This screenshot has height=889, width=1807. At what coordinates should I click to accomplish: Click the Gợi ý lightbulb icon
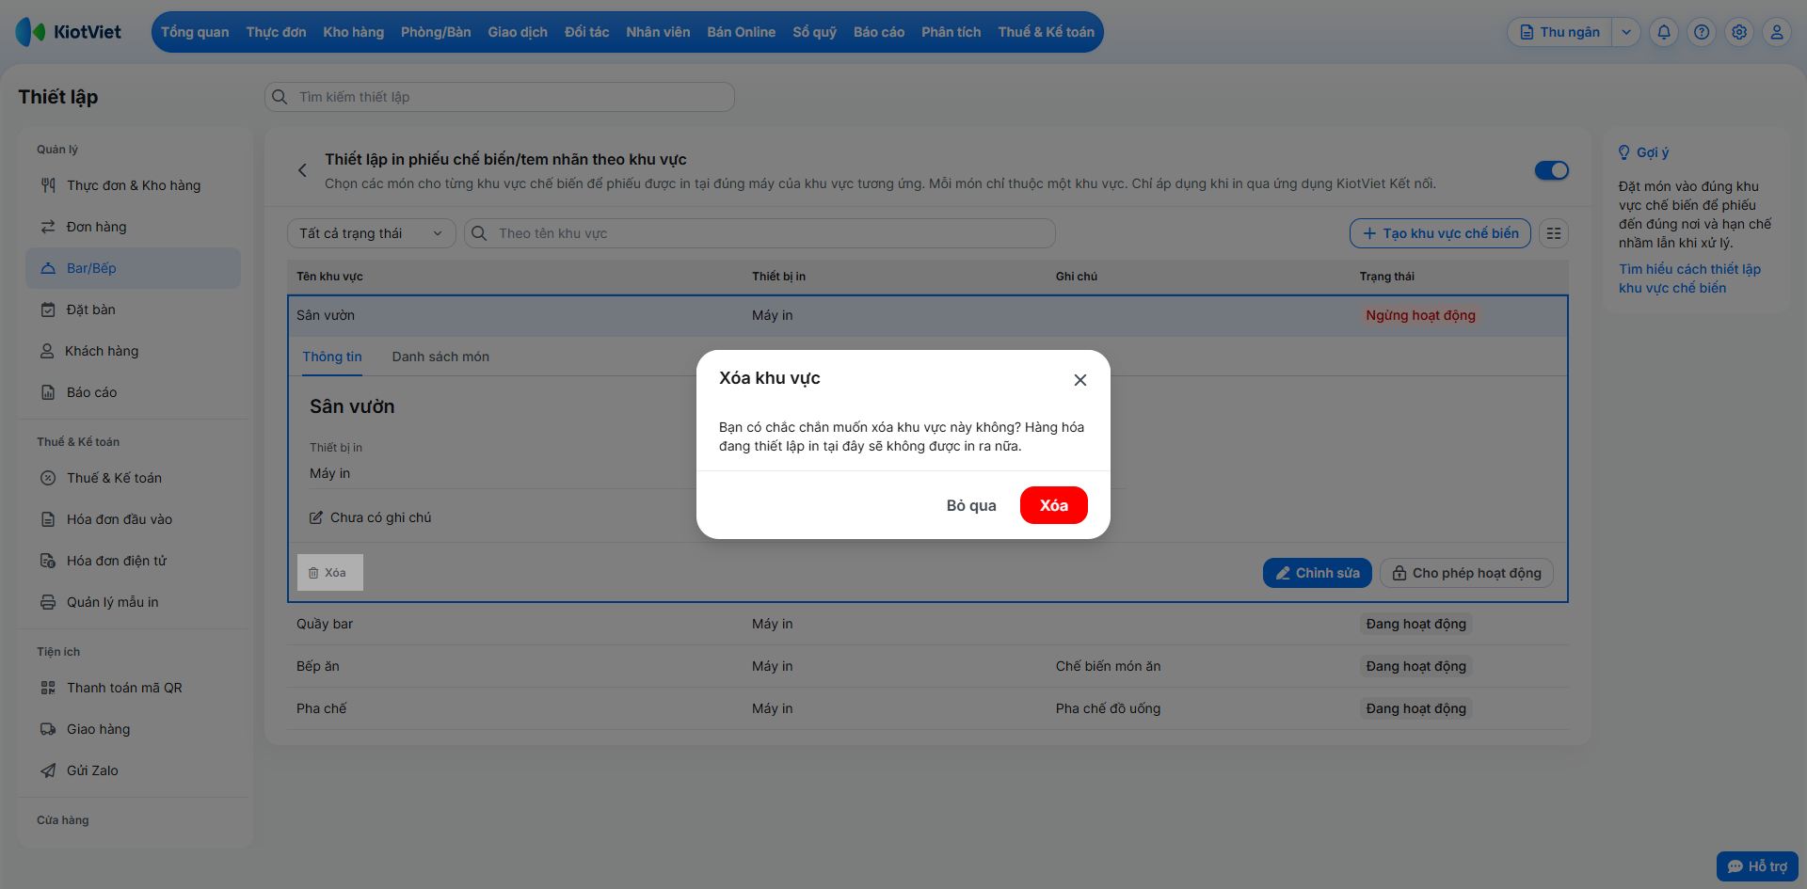click(1624, 152)
